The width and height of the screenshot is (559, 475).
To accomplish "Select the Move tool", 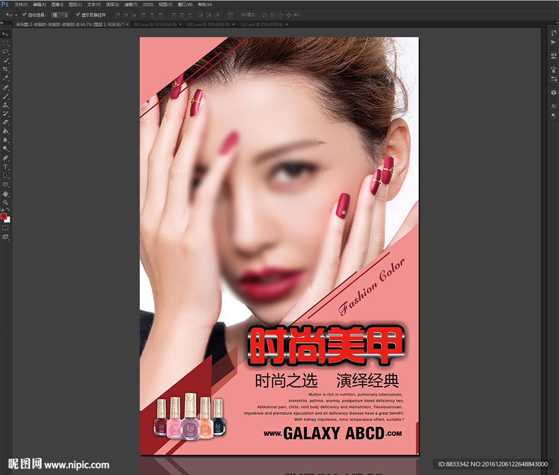I will (5, 34).
